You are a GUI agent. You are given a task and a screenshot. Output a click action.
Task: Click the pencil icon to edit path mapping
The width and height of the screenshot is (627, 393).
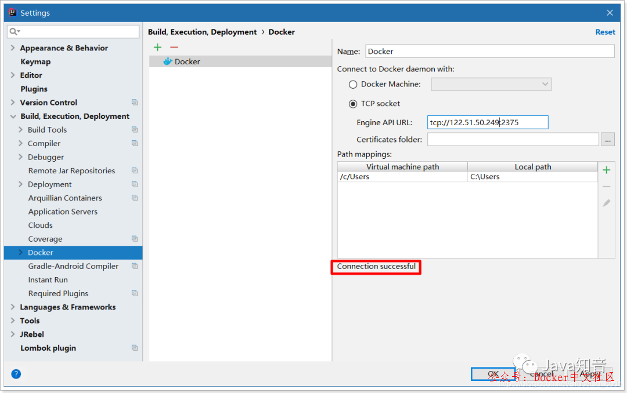click(606, 203)
